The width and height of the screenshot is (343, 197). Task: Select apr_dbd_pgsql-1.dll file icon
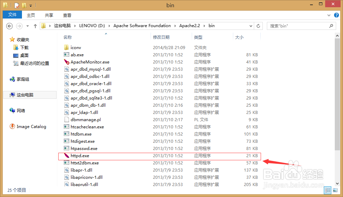coord(67,91)
